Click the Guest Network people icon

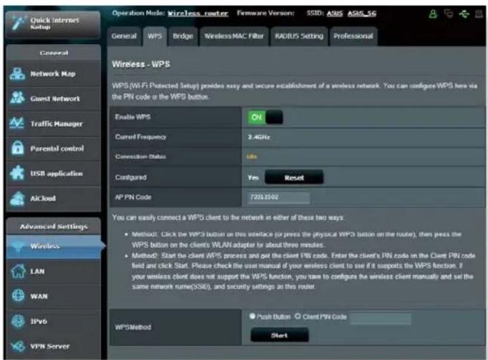[17, 98]
